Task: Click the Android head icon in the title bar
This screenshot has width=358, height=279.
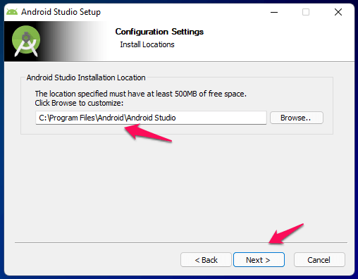Action: (x=12, y=12)
